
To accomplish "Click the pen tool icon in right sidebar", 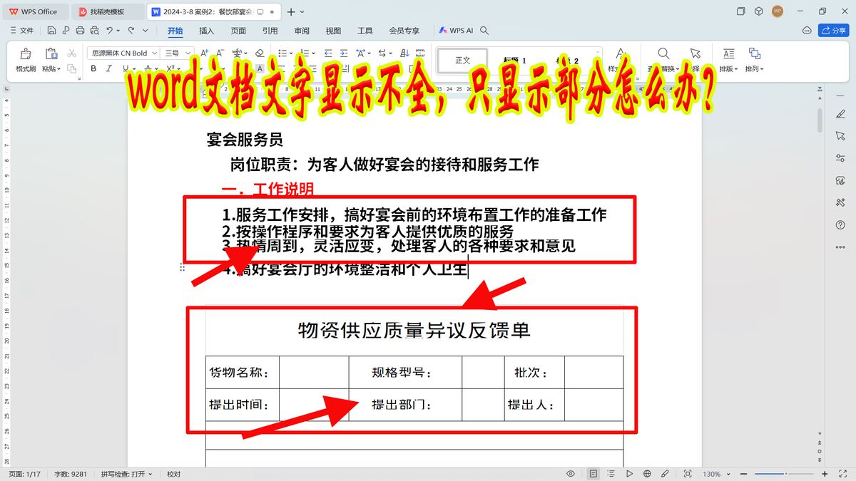I will [x=840, y=114].
